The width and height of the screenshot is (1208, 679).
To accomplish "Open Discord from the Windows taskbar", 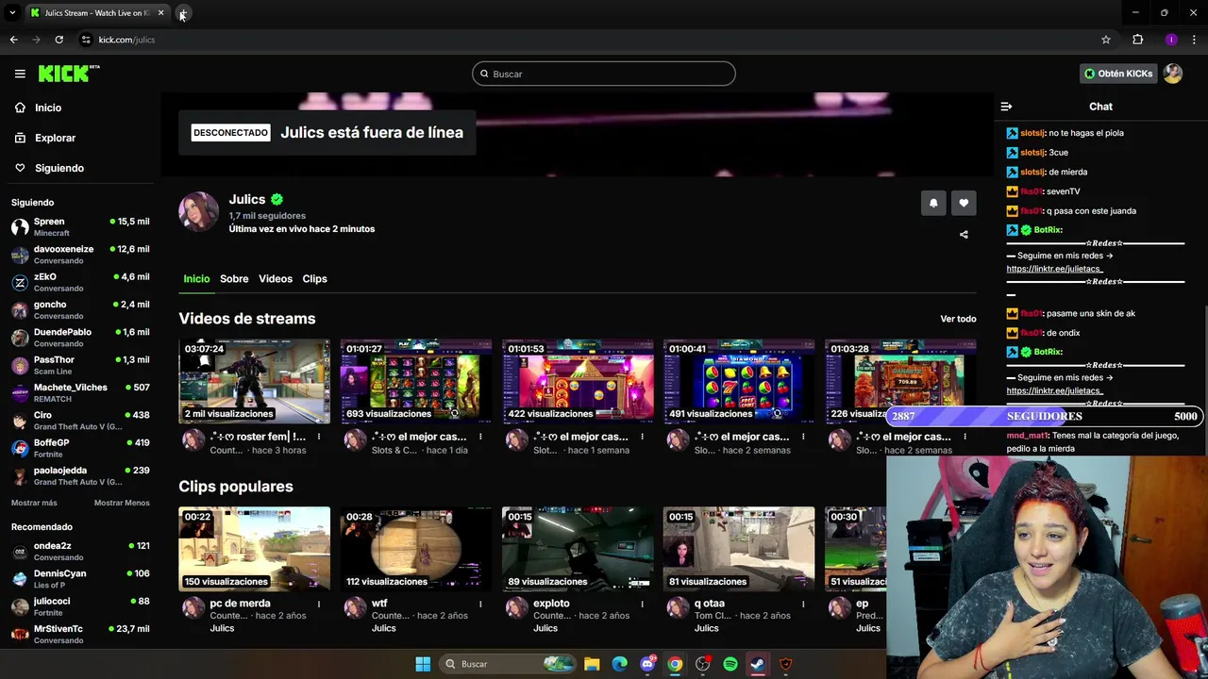I will tap(647, 664).
